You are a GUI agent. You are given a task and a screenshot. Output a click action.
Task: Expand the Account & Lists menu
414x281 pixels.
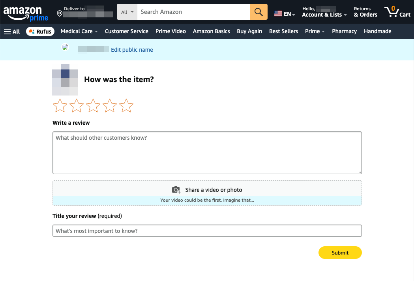click(324, 15)
